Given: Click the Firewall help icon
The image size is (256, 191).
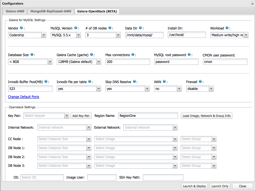Looking at the screenshot, I should 200,82.
